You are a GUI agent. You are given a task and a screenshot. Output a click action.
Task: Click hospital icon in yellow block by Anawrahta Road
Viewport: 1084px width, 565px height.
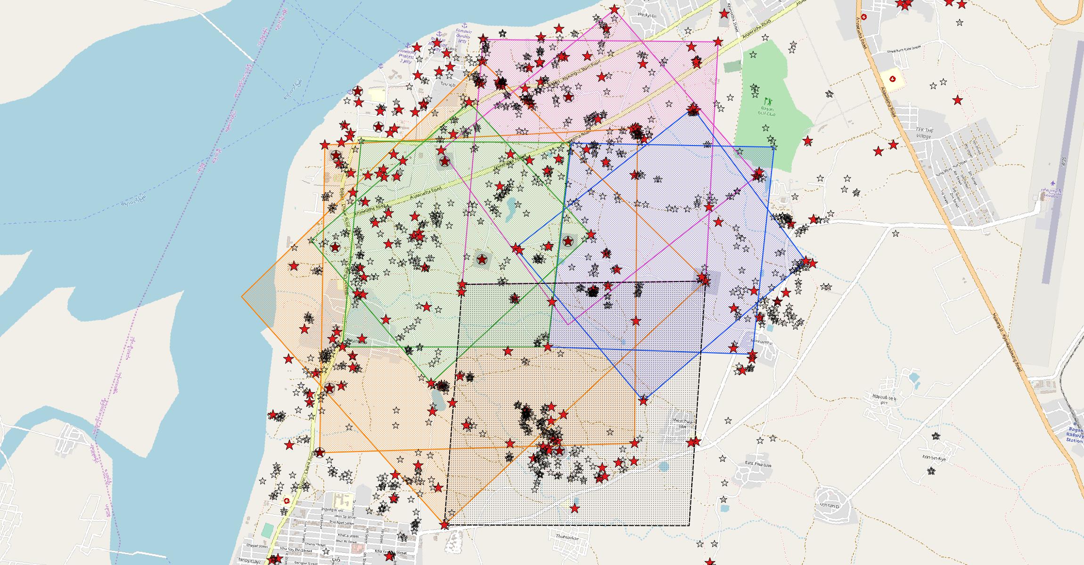pyautogui.click(x=892, y=79)
